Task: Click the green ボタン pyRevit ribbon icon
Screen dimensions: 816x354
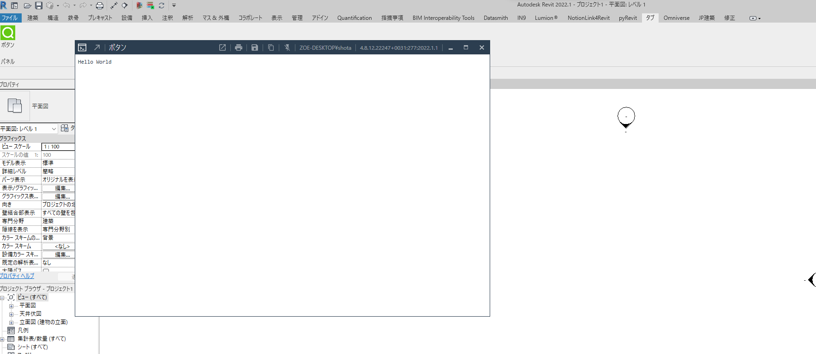Action: click(x=8, y=33)
